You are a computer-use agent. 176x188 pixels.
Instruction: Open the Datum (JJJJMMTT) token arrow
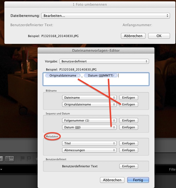(116, 75)
